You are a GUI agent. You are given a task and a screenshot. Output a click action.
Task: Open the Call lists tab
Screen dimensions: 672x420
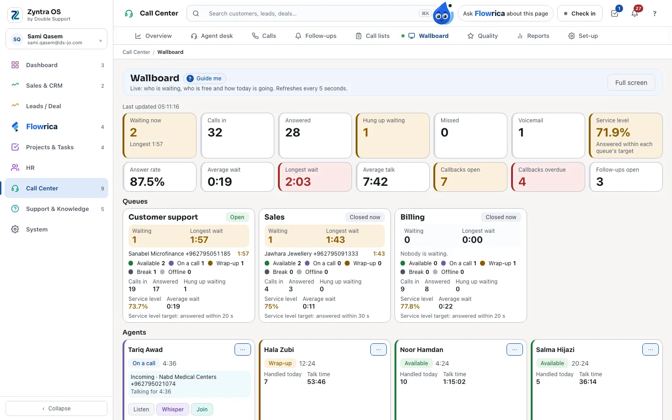[373, 36]
